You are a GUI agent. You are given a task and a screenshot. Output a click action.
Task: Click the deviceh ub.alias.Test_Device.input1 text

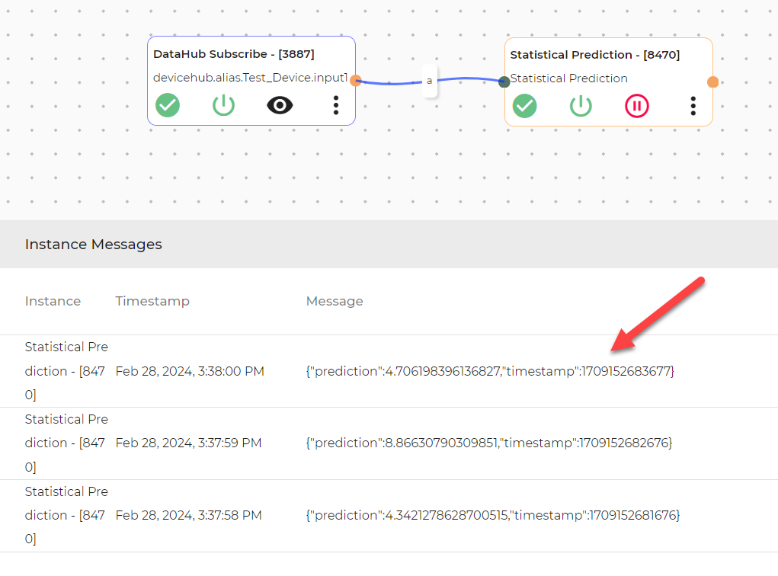click(250, 77)
